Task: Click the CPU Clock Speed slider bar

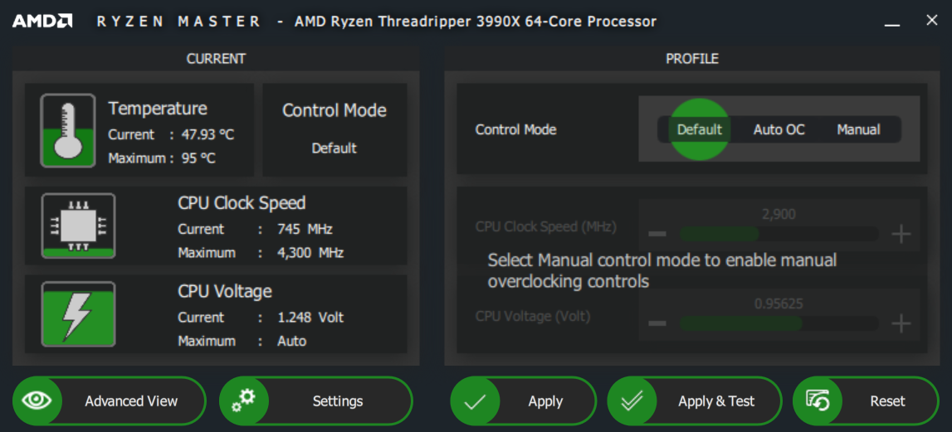Action: point(779,234)
